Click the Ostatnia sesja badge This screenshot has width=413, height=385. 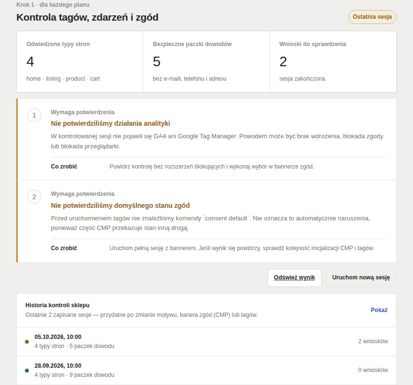click(372, 17)
